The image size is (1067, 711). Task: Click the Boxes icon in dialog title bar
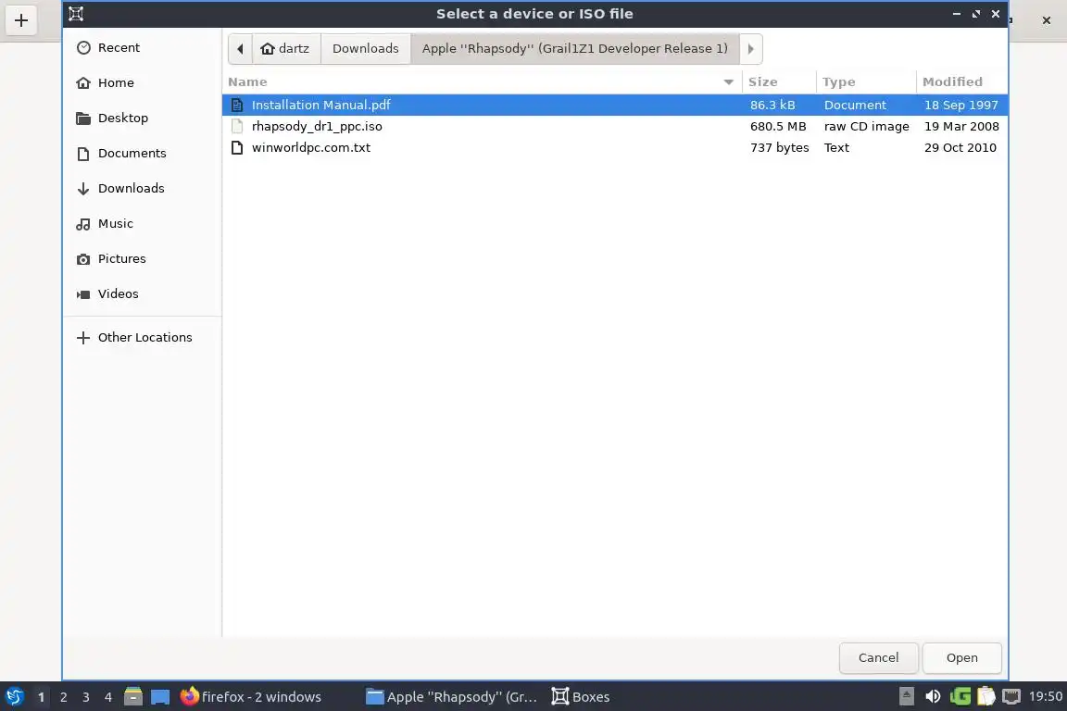point(76,14)
